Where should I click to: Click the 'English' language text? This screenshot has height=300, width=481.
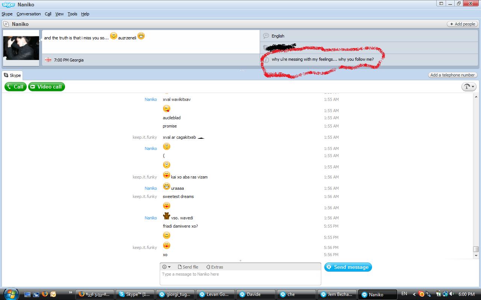[x=278, y=36]
